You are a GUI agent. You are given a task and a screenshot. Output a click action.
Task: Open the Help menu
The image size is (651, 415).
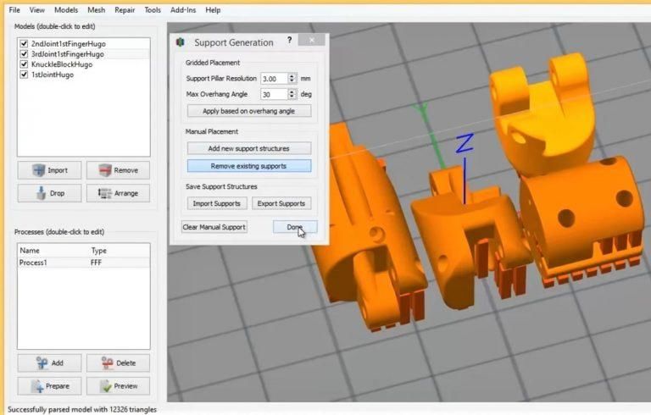(x=213, y=10)
